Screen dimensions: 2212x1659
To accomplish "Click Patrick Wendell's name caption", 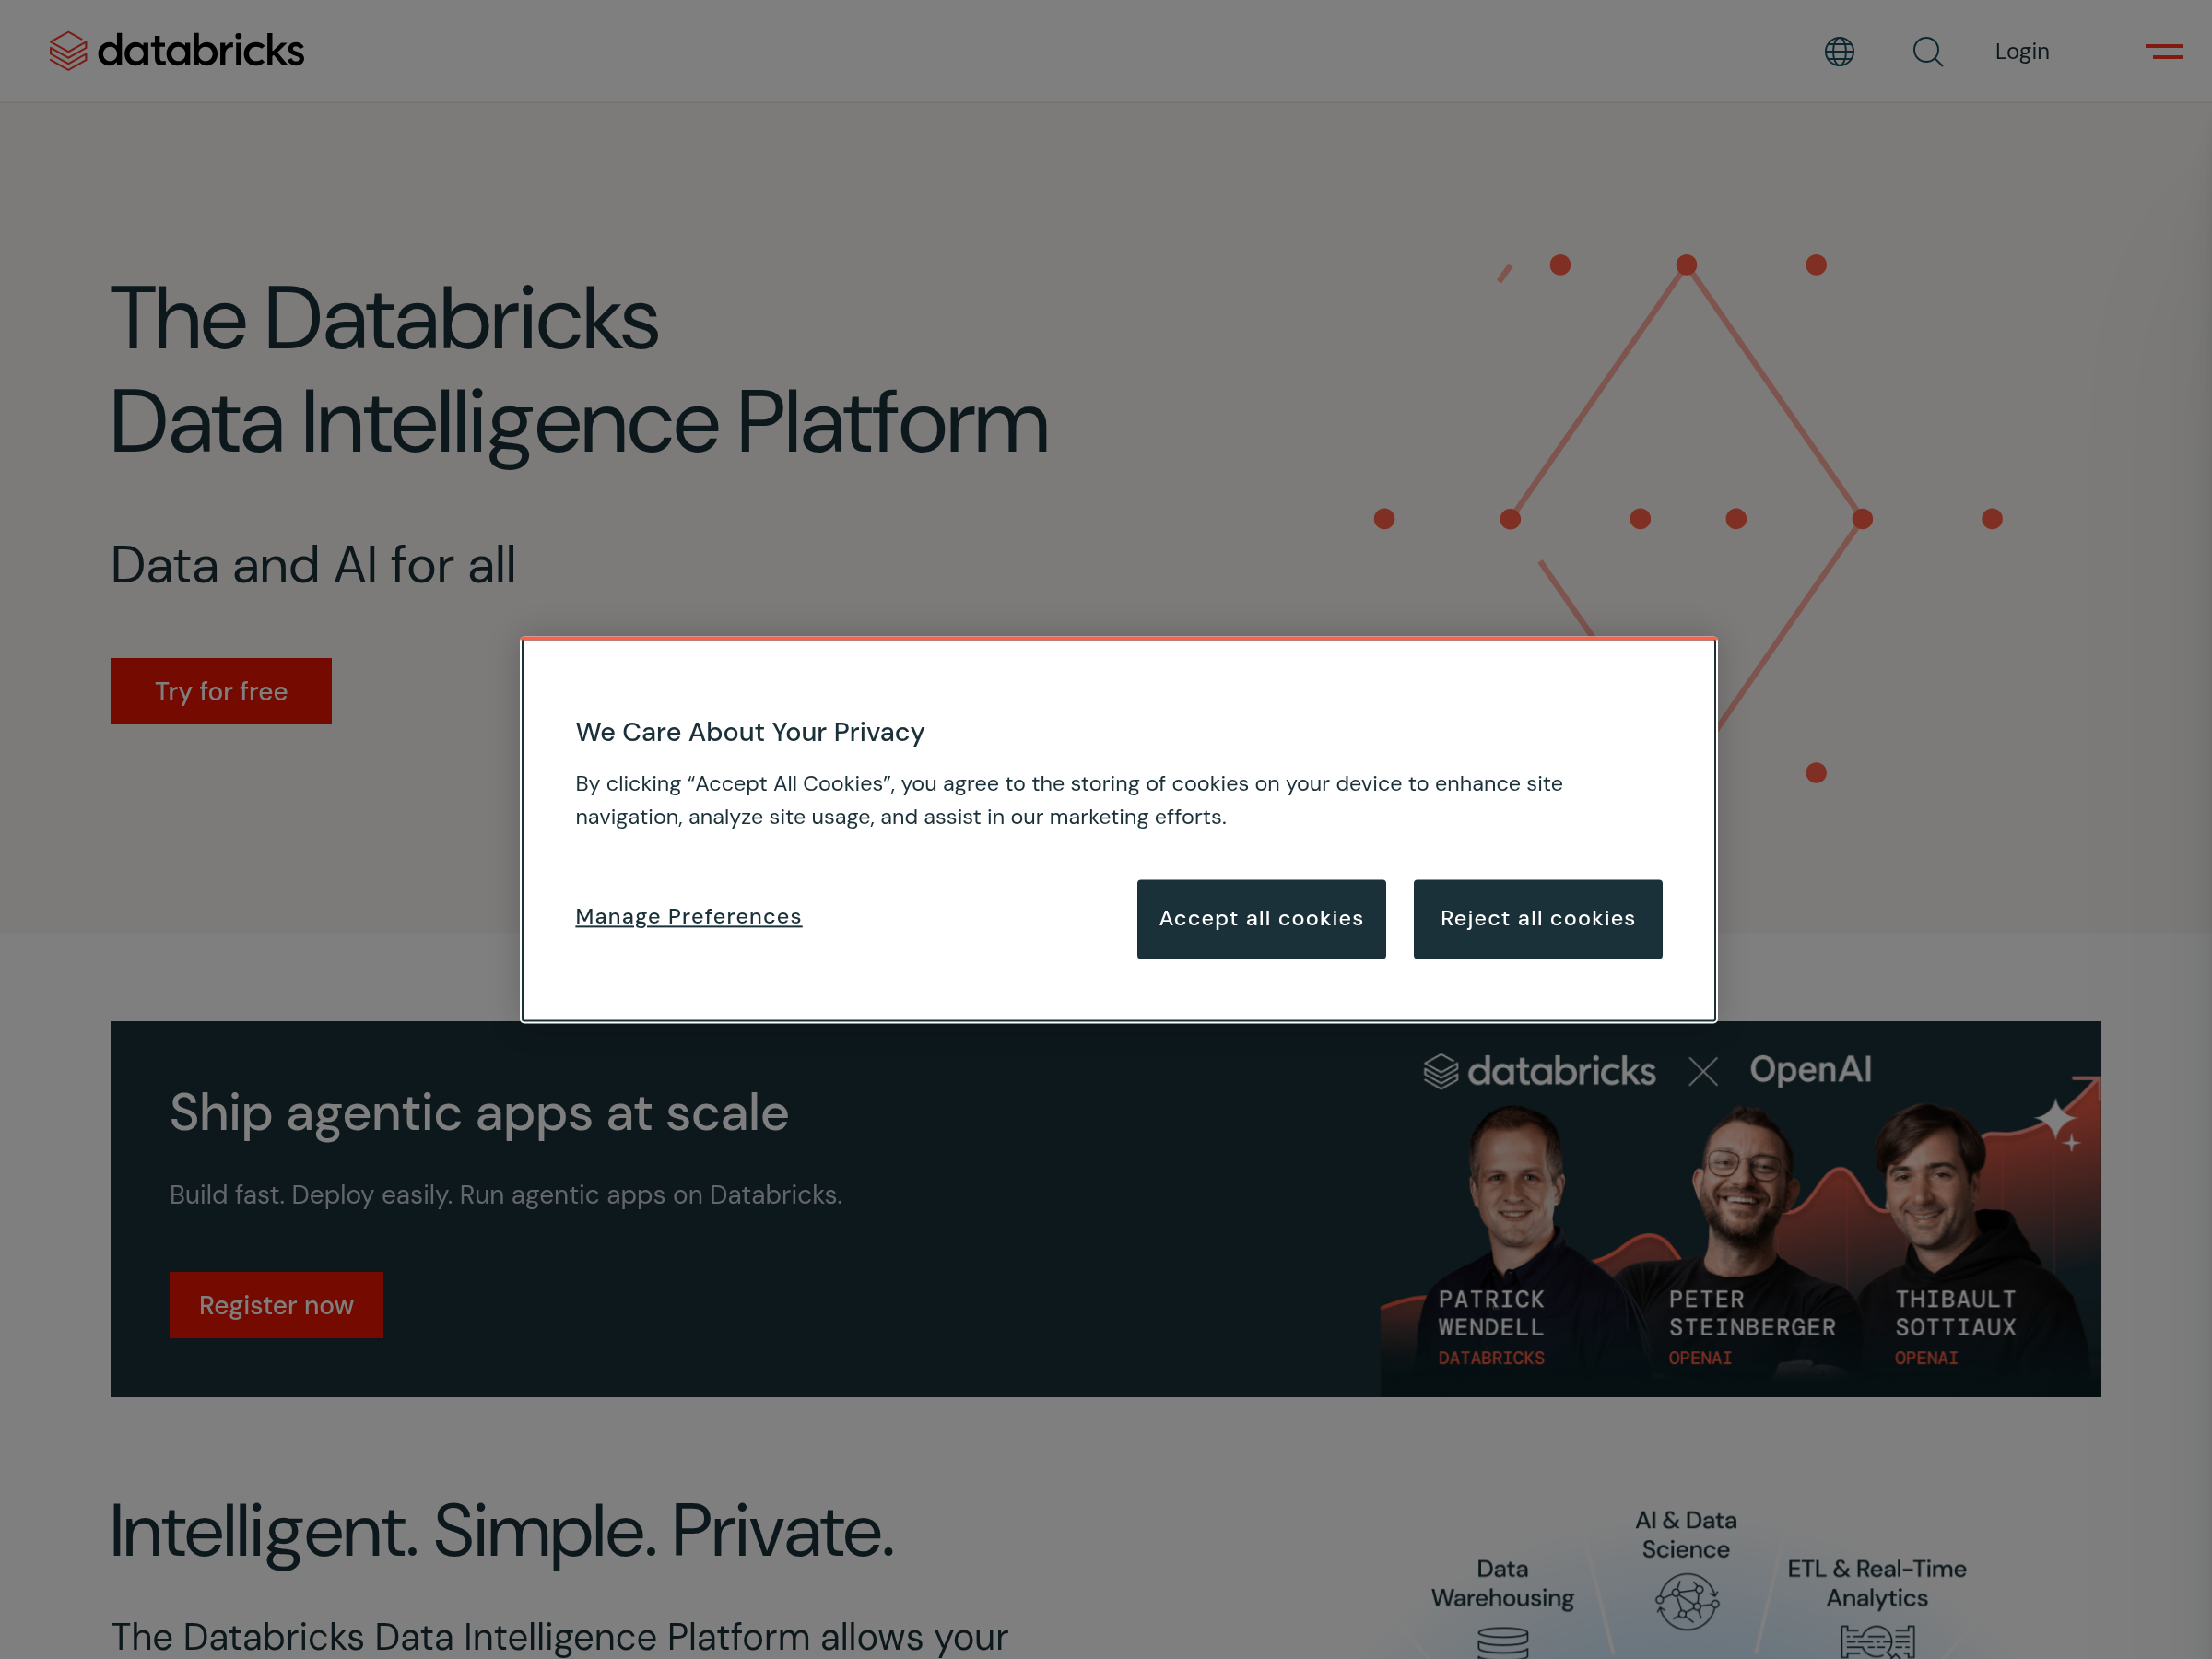I will click(x=1491, y=1313).
